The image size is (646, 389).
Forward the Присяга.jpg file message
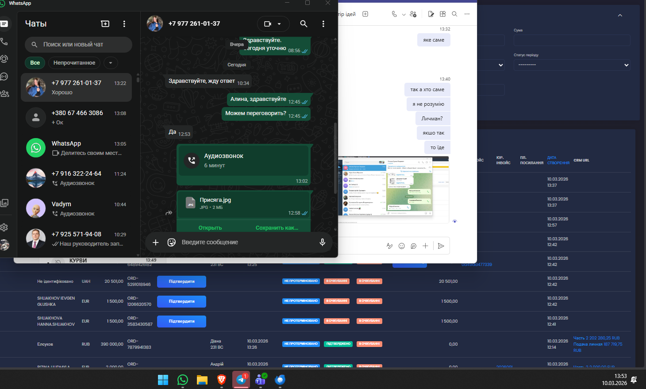click(169, 213)
